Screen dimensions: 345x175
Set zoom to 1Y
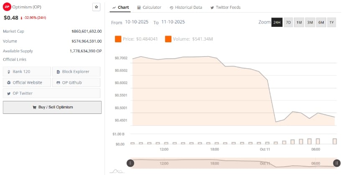tap(331, 22)
